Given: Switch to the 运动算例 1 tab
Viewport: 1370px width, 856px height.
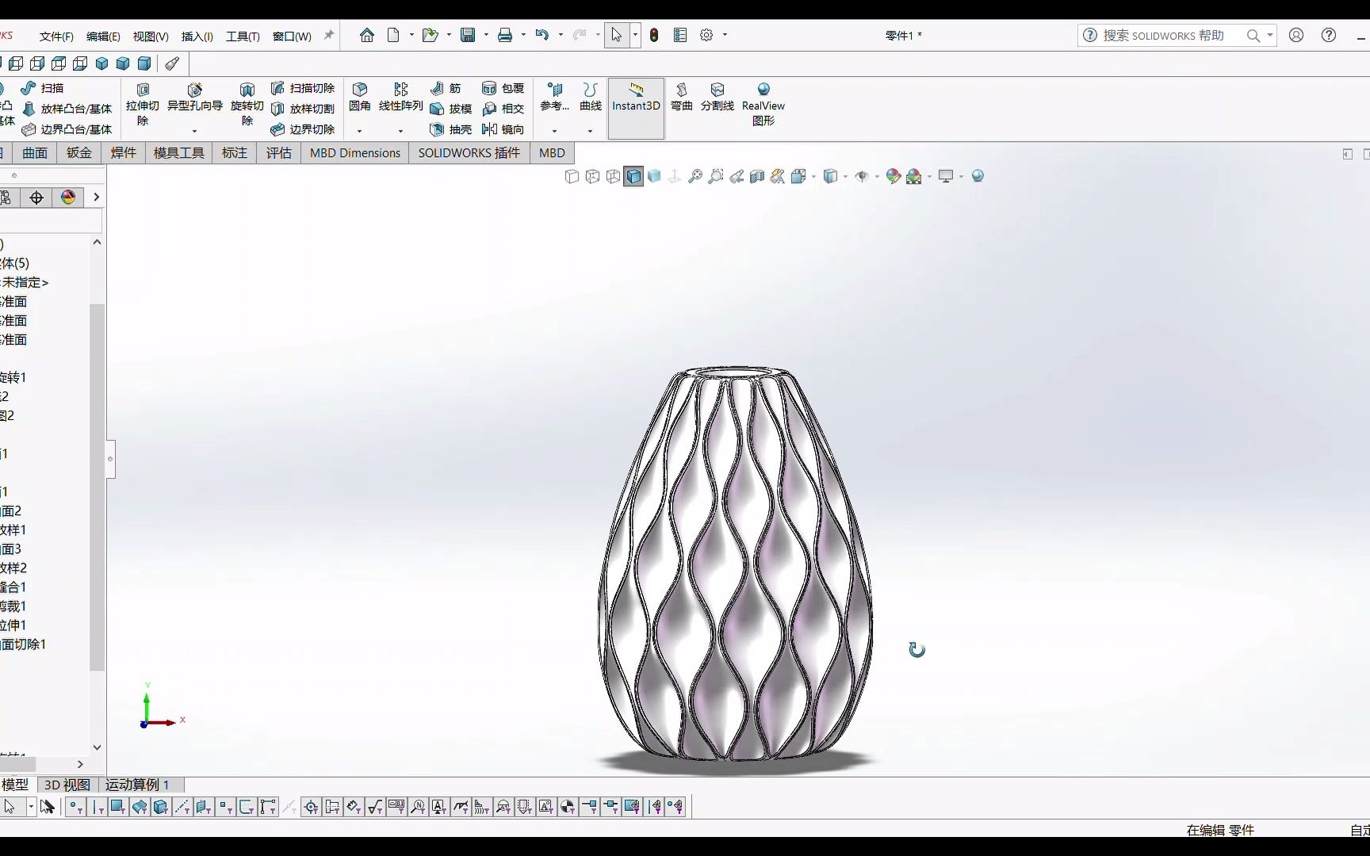Looking at the screenshot, I should (136, 785).
